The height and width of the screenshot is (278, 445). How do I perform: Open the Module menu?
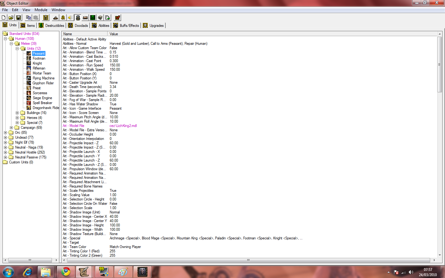click(41, 10)
